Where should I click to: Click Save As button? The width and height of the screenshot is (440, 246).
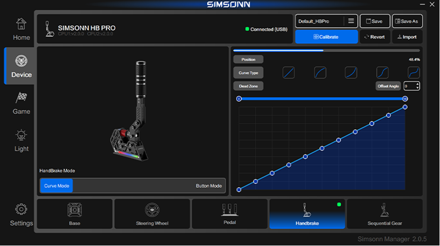click(x=407, y=21)
